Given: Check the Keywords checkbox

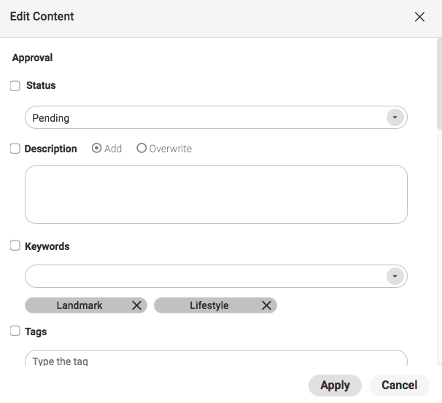Looking at the screenshot, I should [x=15, y=246].
